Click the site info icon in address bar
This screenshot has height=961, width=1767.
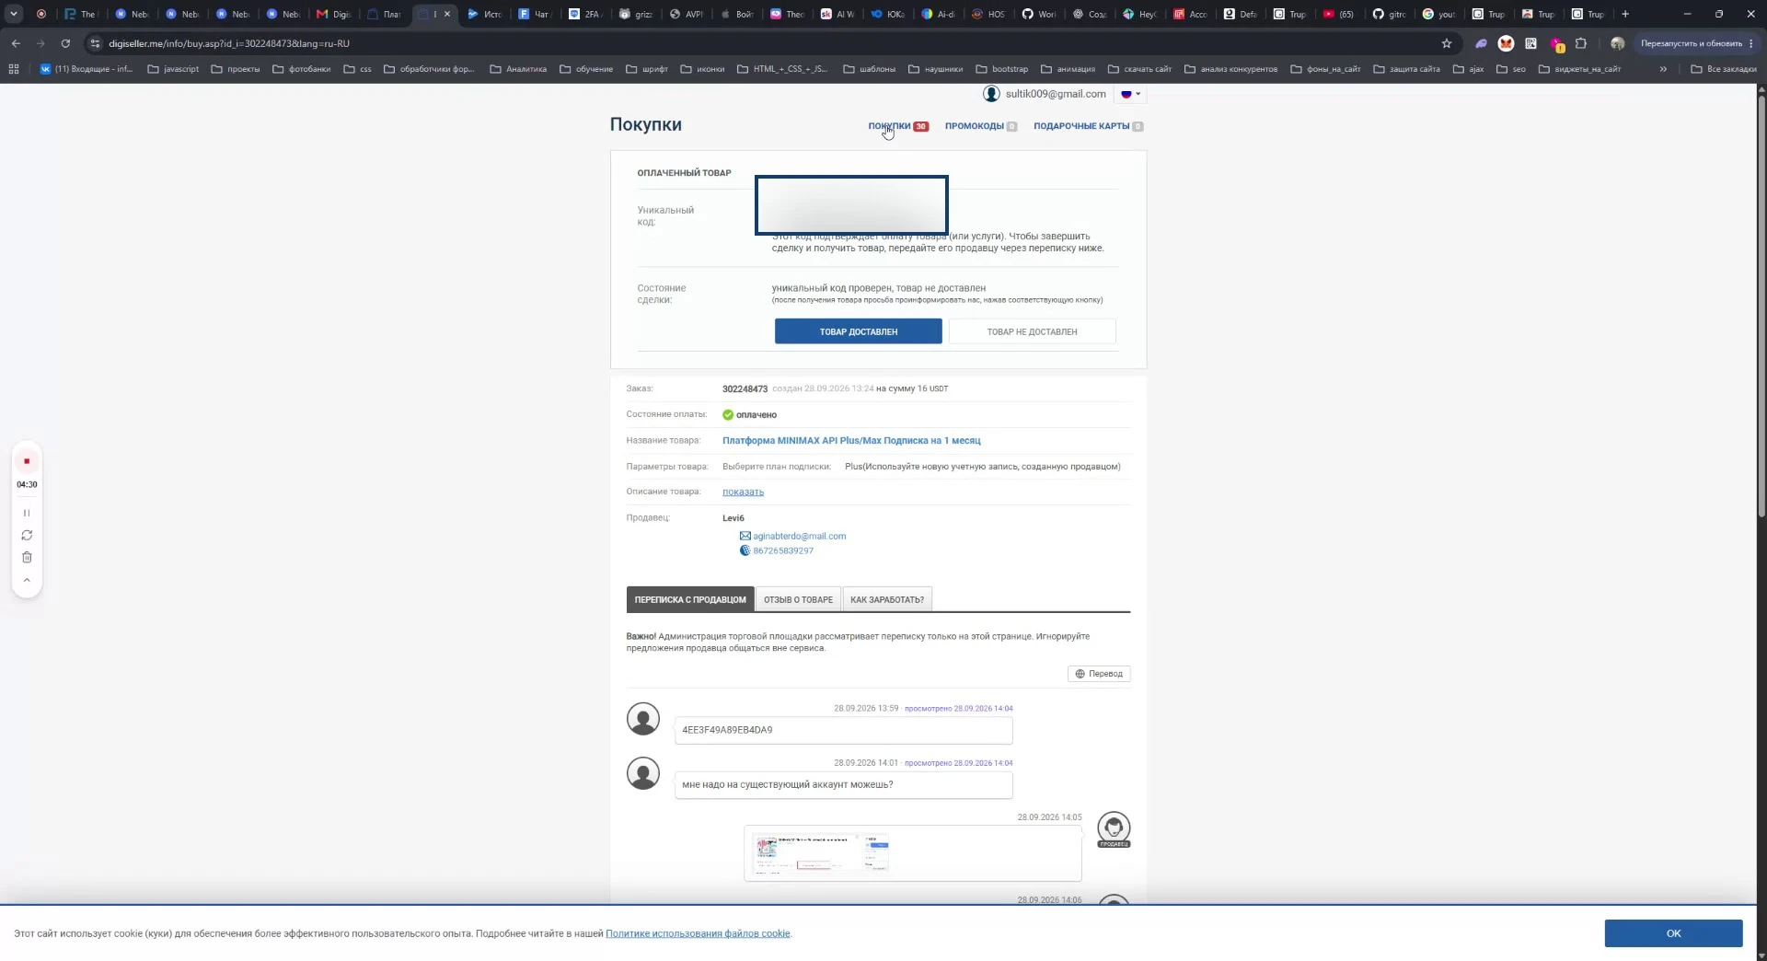[x=95, y=43]
